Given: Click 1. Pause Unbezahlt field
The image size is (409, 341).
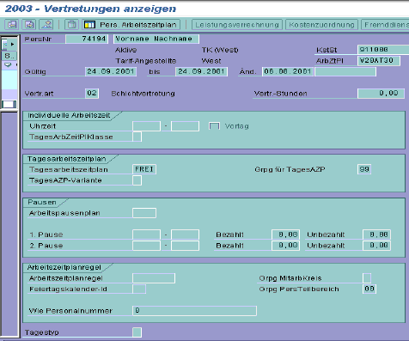Looking at the screenshot, I should (x=376, y=234).
